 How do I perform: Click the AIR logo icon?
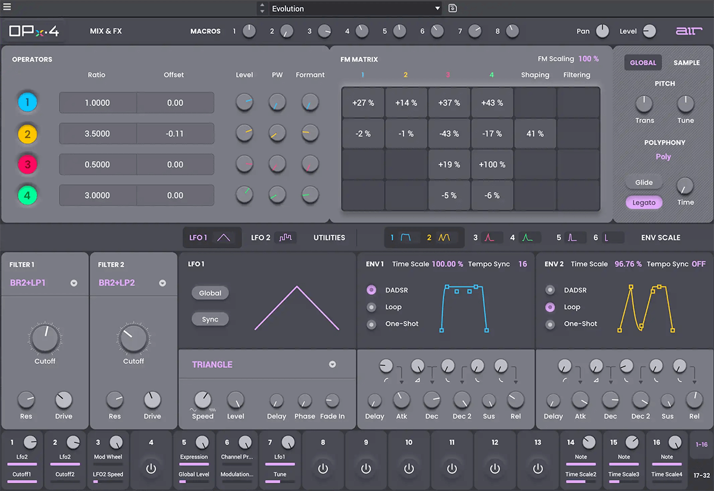point(688,32)
